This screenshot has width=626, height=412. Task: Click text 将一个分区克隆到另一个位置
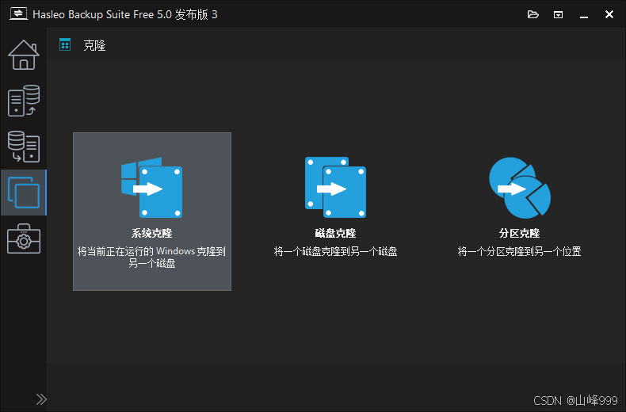coord(519,251)
